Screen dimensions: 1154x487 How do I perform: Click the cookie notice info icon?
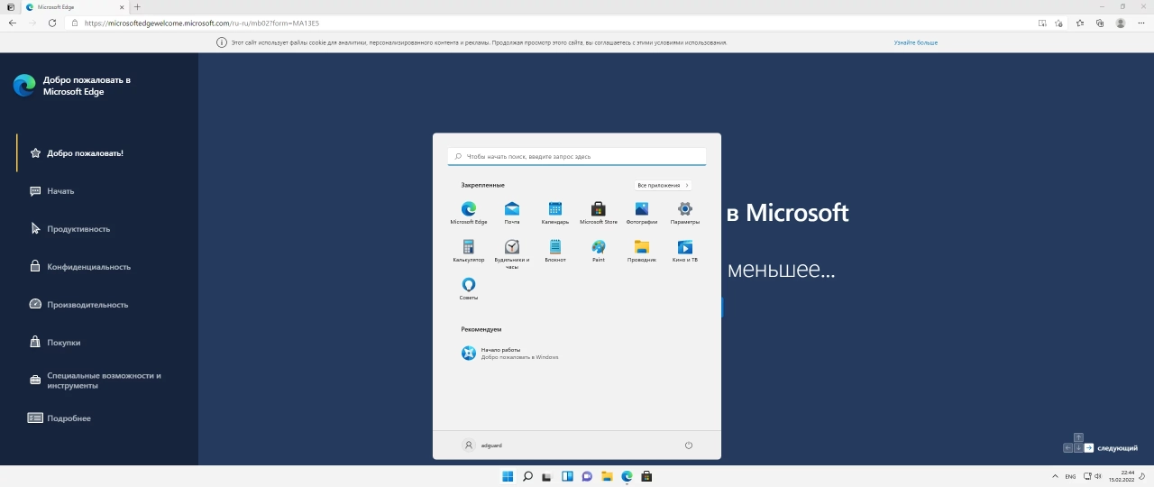(222, 42)
